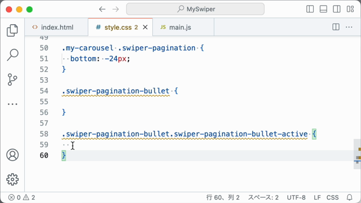This screenshot has height=203, width=361.
Task: Toggle the primary side bar visibility
Action: 310,9
